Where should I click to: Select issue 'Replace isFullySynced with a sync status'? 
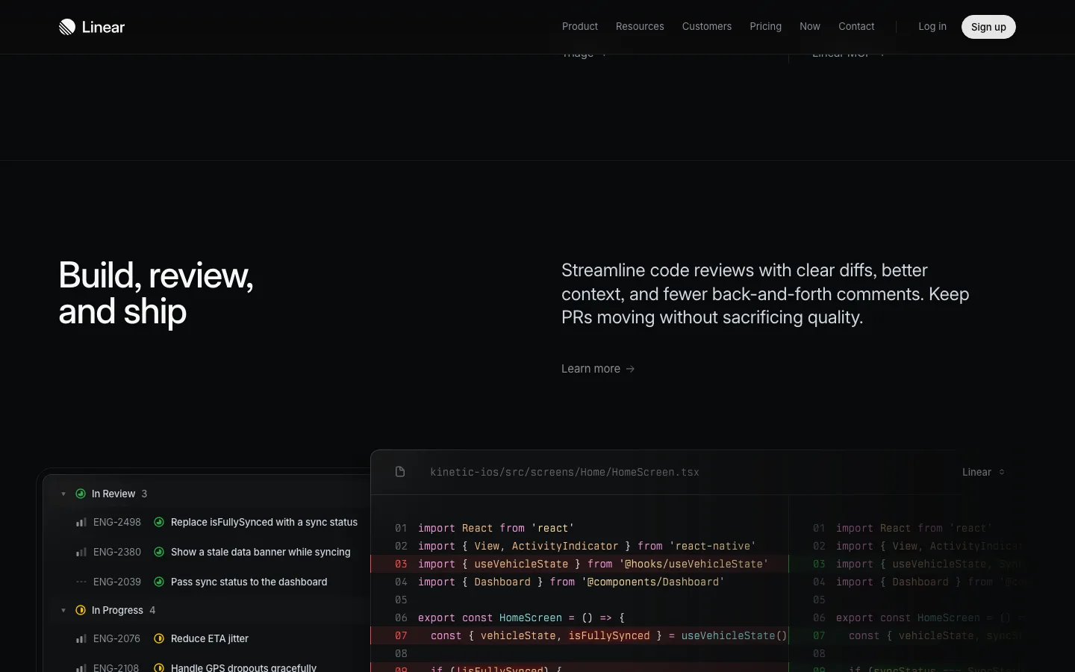(264, 522)
